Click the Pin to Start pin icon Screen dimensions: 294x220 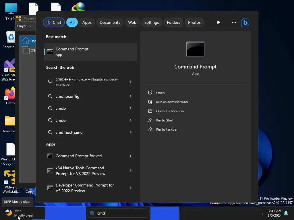pyautogui.click(x=150, y=120)
